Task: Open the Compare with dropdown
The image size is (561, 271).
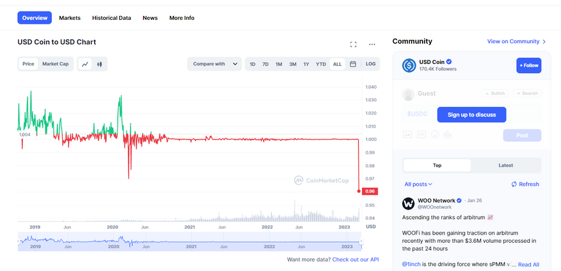Action: tap(215, 64)
